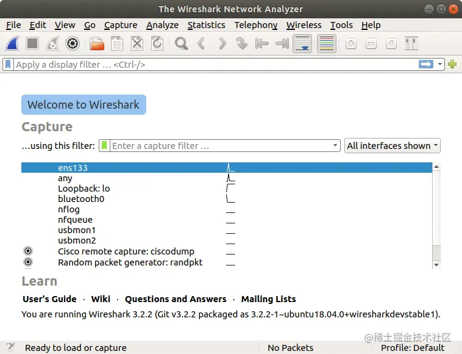Image resolution: width=462 pixels, height=354 pixels.
Task: Zoom out main window text icon
Action: tap(371, 44)
